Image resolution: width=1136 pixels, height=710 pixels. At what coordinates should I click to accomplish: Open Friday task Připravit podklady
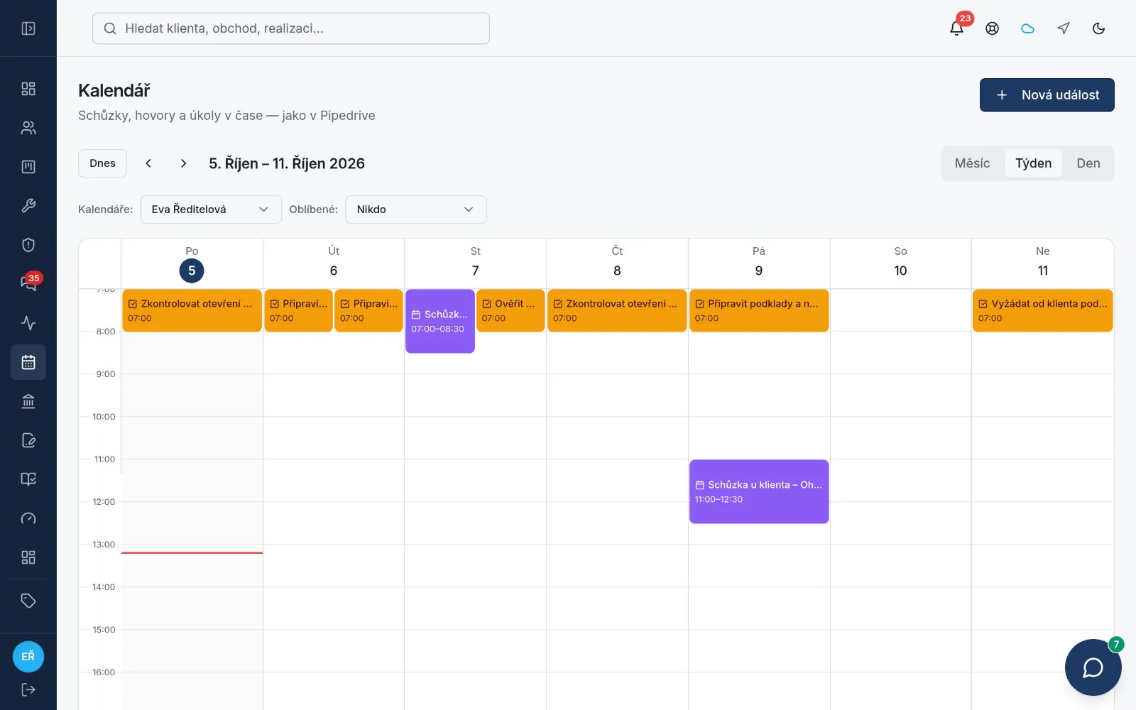[x=759, y=310]
